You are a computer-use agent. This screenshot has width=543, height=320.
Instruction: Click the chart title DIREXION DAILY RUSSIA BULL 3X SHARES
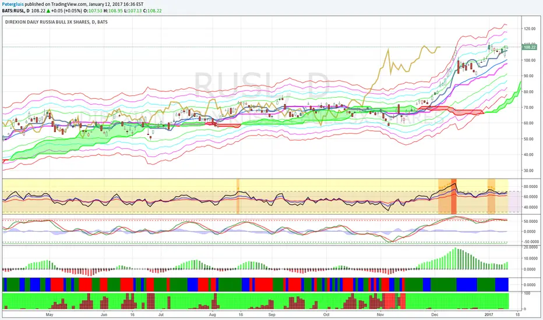pos(47,22)
